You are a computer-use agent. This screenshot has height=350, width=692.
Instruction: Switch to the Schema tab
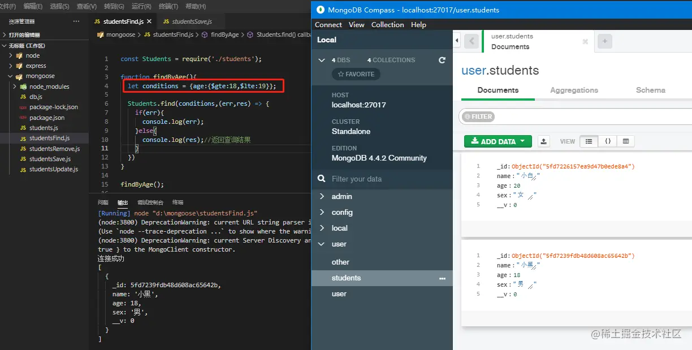651,90
